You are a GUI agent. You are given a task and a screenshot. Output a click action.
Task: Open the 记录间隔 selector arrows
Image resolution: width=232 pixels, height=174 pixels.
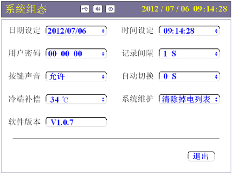click(216, 54)
